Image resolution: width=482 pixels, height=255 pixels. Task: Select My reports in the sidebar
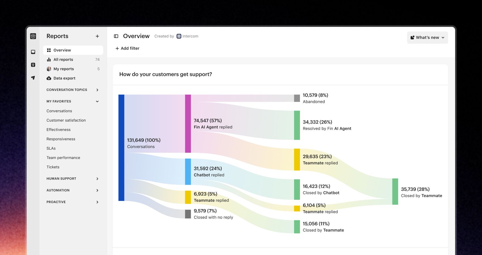64,69
